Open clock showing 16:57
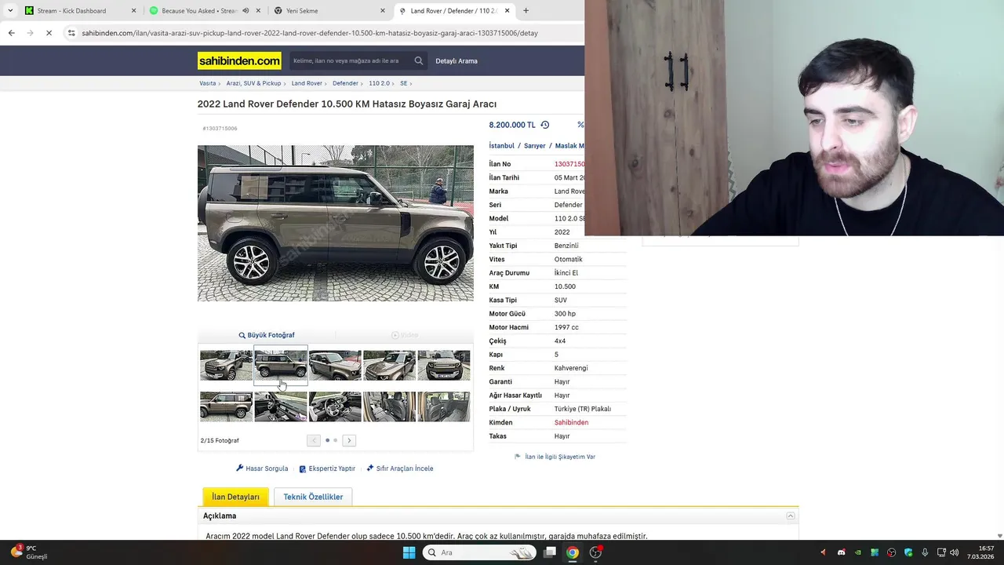The height and width of the screenshot is (565, 1004). click(x=980, y=552)
